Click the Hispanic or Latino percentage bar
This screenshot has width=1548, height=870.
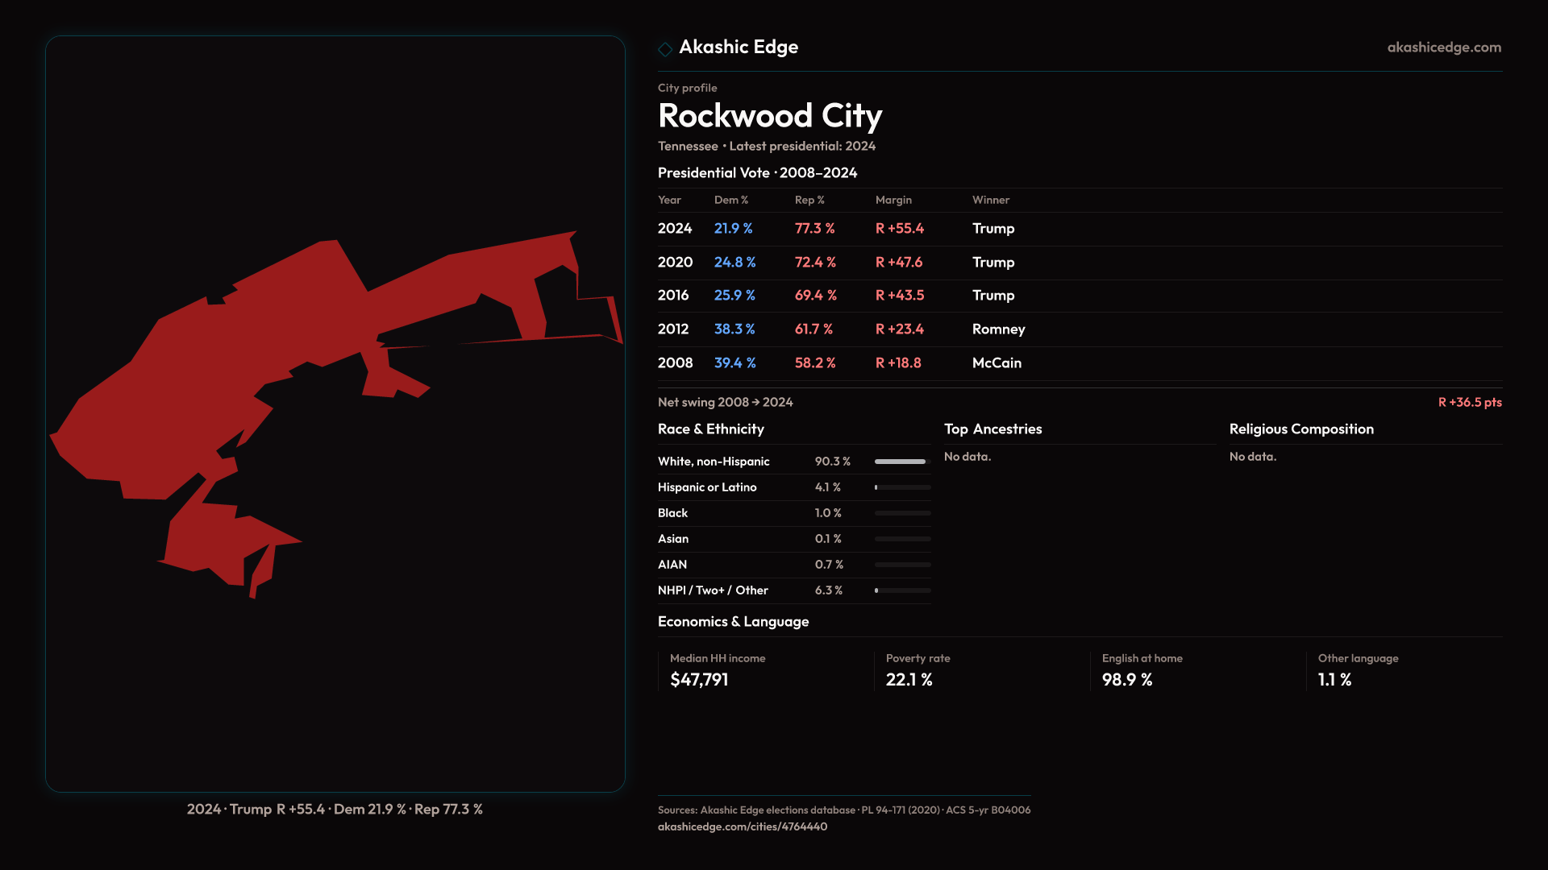click(x=902, y=487)
